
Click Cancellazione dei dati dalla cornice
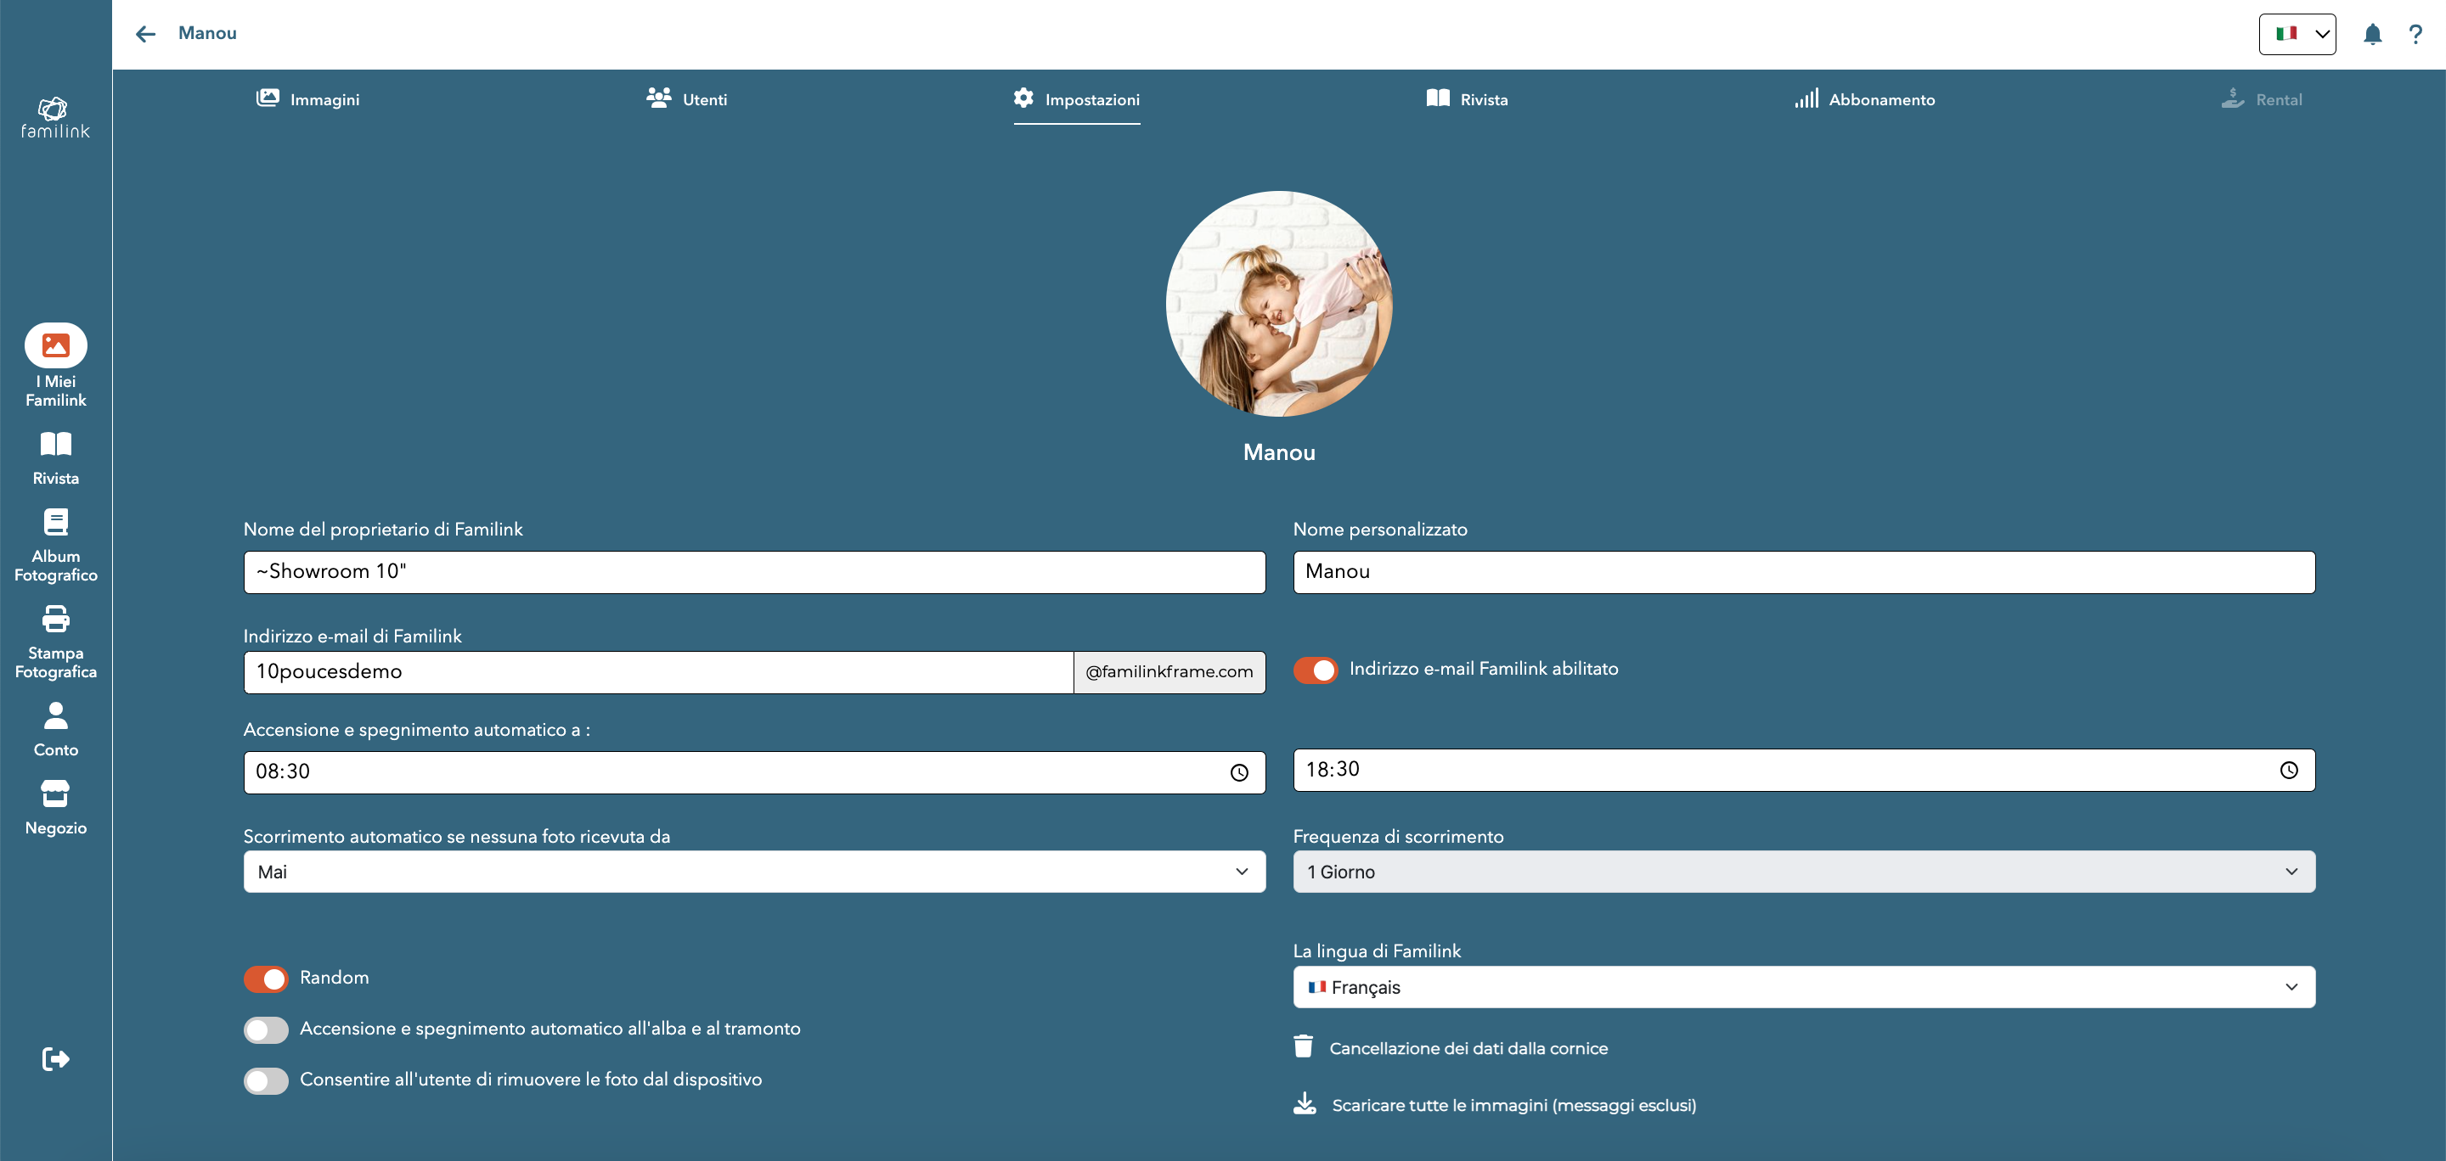[x=1468, y=1048]
